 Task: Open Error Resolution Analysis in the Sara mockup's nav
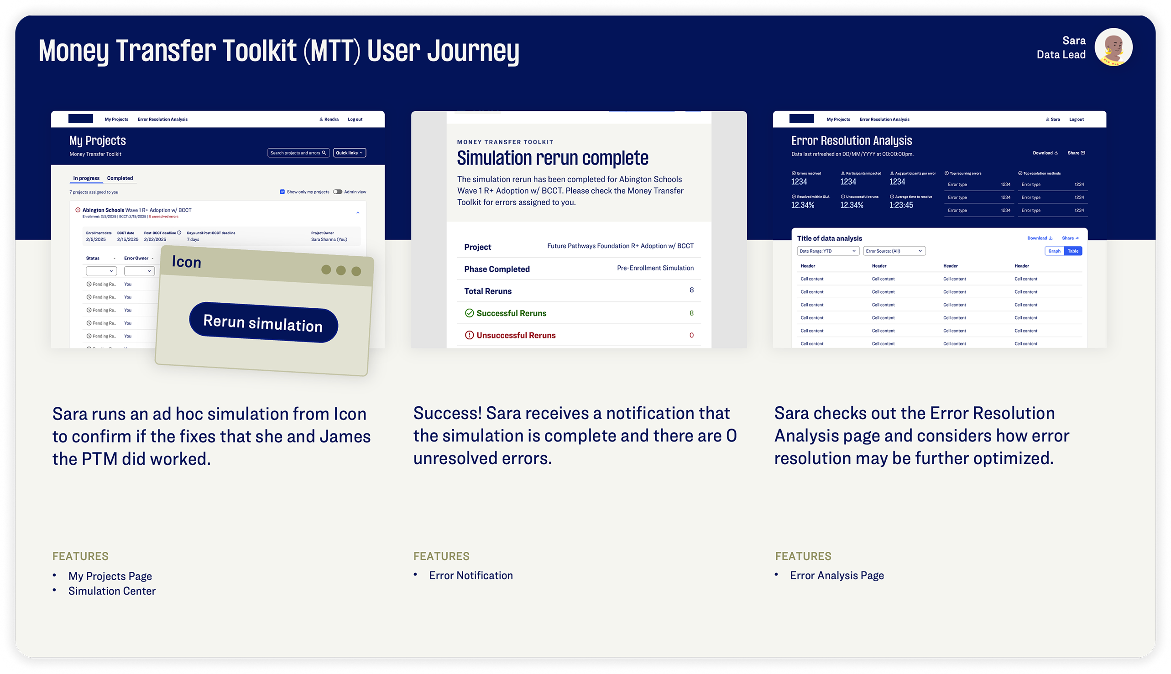(x=884, y=119)
